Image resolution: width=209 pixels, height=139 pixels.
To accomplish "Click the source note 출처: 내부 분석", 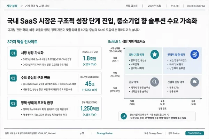I will point(30,133).
